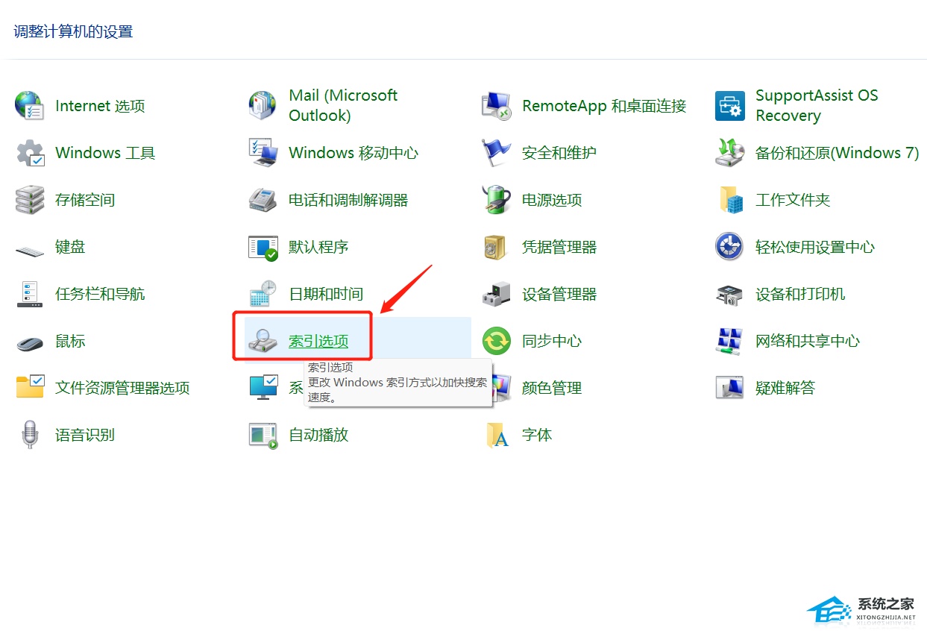Open the 系统 monitor icon

(x=263, y=388)
